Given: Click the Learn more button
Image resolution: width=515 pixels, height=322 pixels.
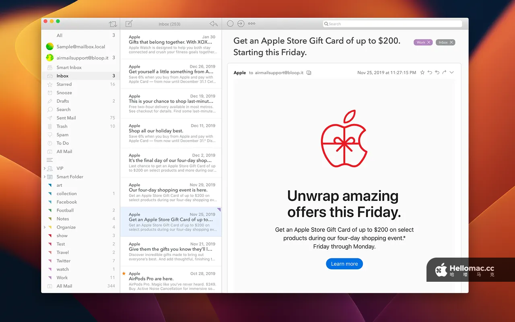Looking at the screenshot, I should (x=344, y=264).
